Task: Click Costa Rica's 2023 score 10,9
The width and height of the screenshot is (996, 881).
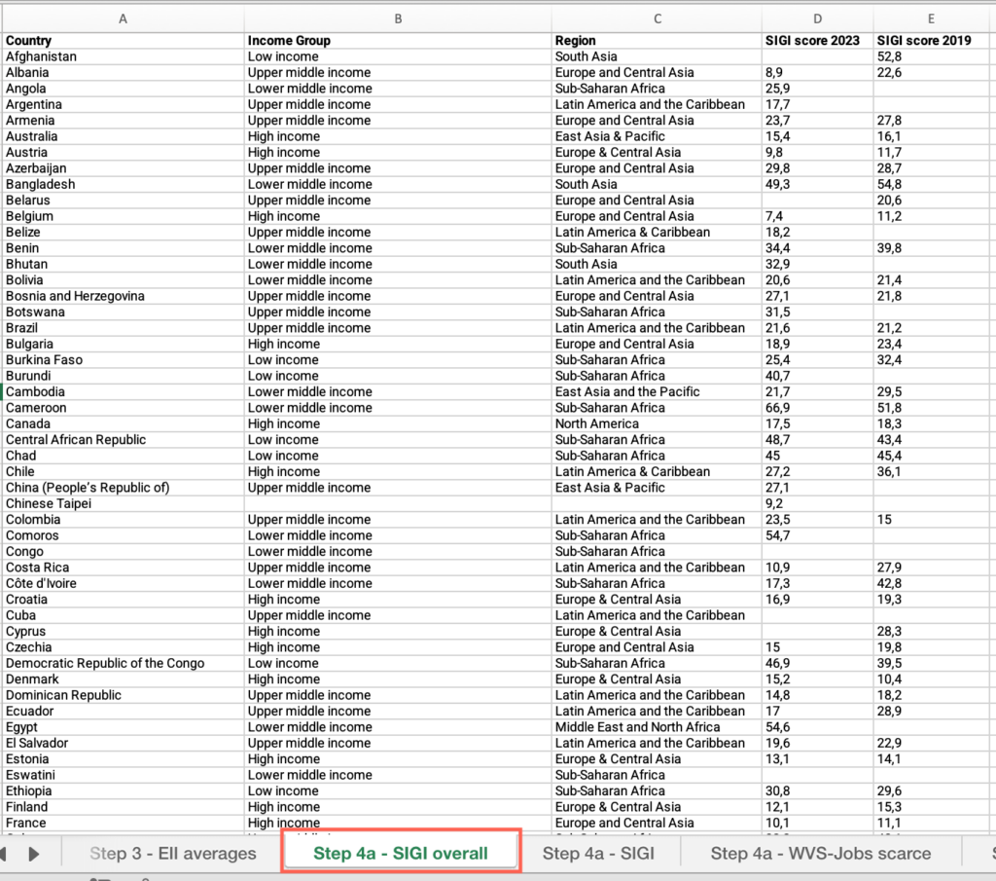Action: (817, 568)
